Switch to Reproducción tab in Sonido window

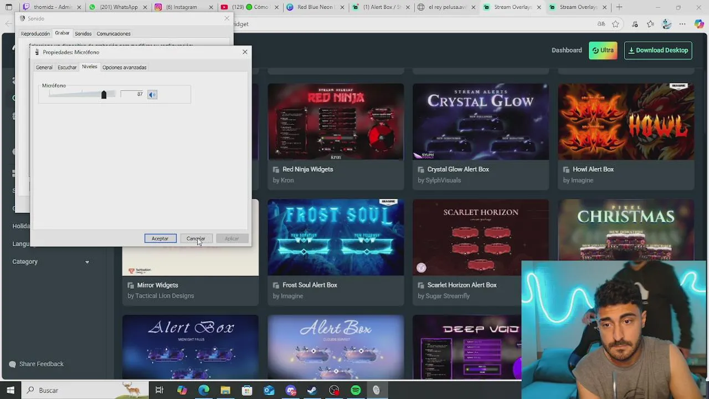pyautogui.click(x=35, y=34)
